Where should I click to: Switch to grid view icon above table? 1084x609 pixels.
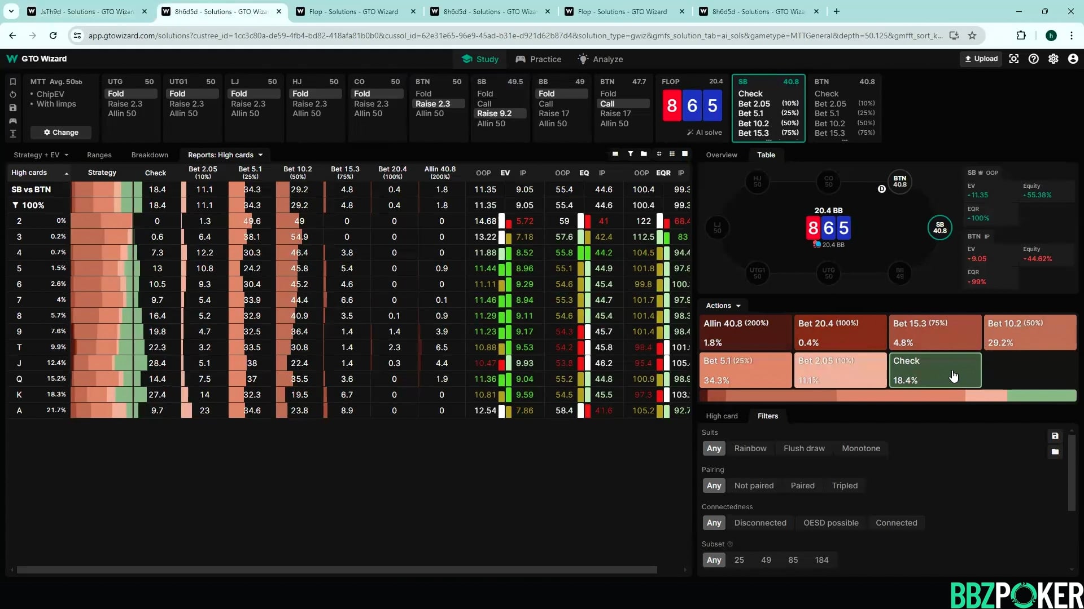[672, 154]
